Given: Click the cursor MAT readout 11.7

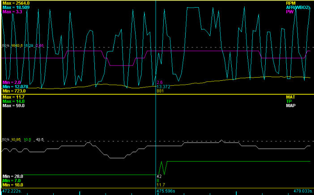Looking at the screenshot, I should click(x=161, y=185).
